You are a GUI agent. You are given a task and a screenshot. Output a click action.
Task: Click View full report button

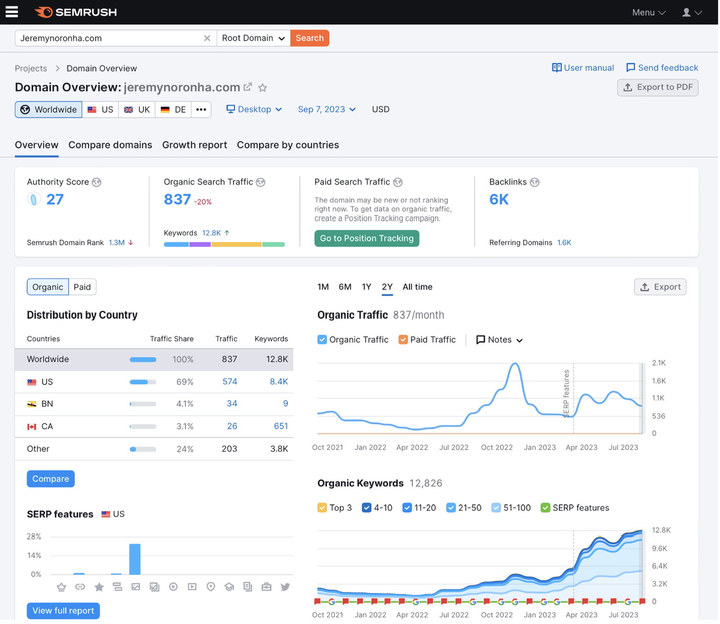(63, 610)
